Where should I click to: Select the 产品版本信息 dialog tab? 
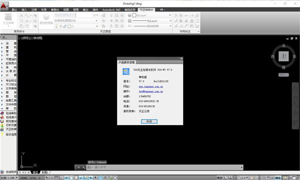126,62
